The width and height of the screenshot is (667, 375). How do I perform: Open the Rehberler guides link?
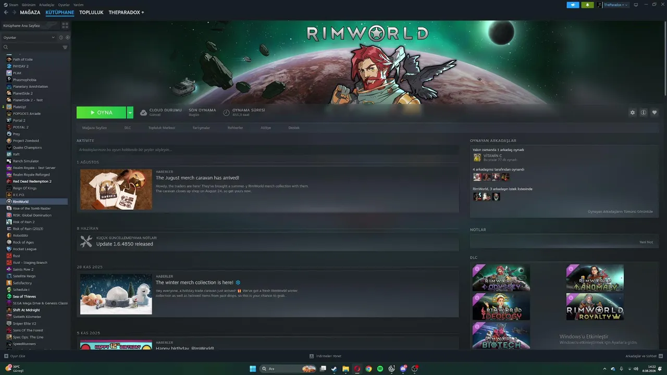[x=235, y=128]
